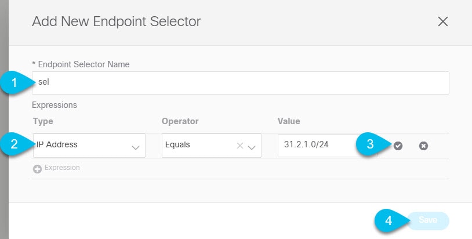Click the Add New Endpoint Selector title
Image resolution: width=472 pixels, height=239 pixels.
point(116,21)
